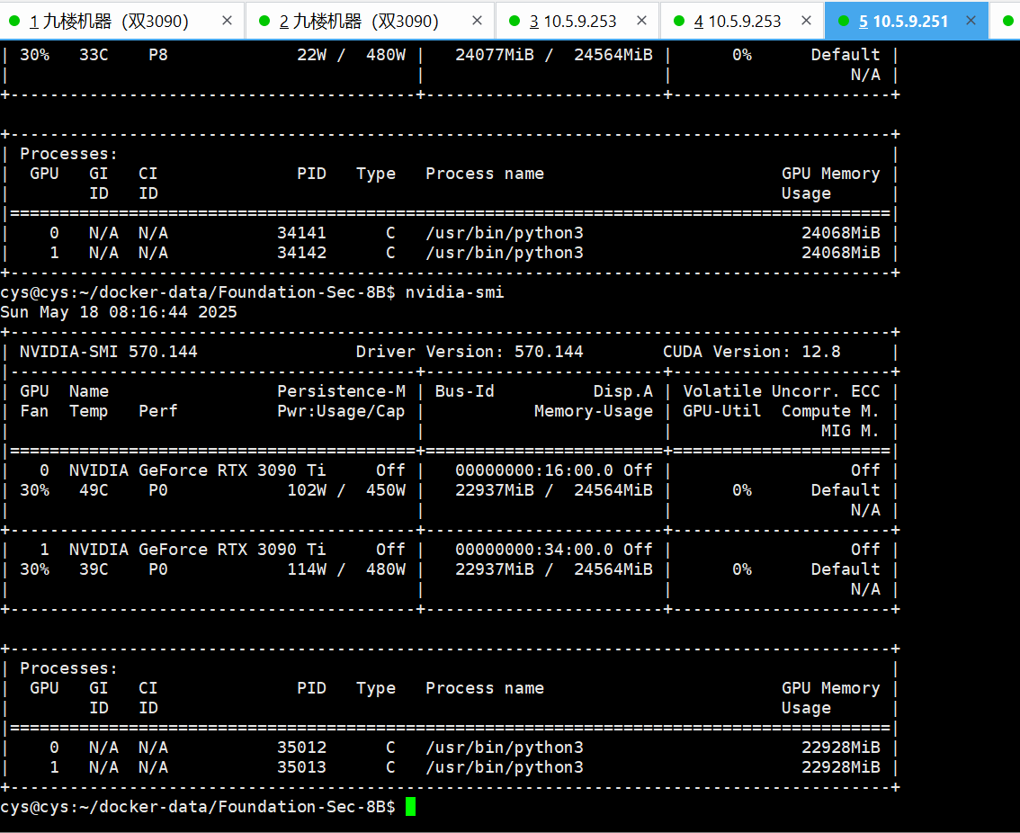Click the GPU 1 temperature '39C'
1020x833 pixels.
tap(94, 569)
